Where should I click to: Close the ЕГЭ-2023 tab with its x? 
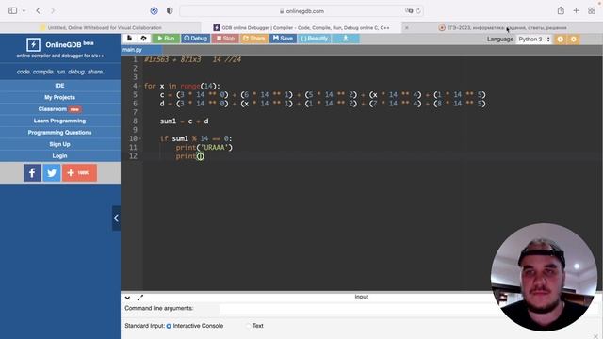[407, 27]
